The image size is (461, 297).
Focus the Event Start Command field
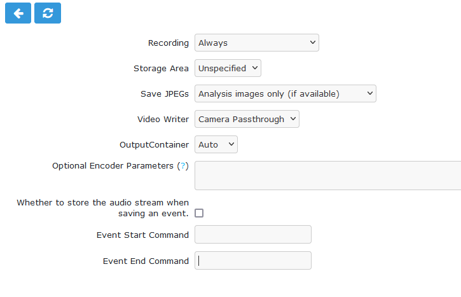[x=253, y=235]
